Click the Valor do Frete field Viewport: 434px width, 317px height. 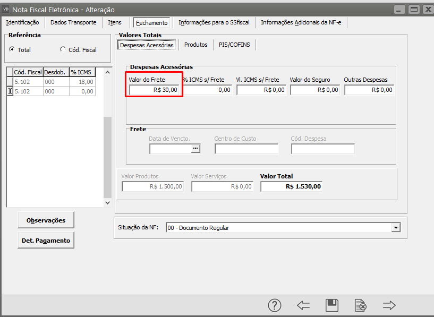(x=154, y=90)
